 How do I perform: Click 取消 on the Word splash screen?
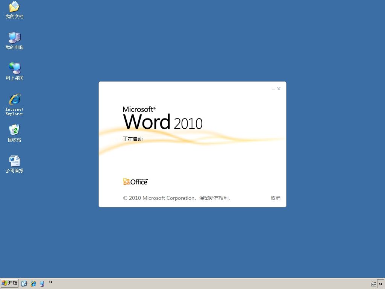pyautogui.click(x=275, y=198)
